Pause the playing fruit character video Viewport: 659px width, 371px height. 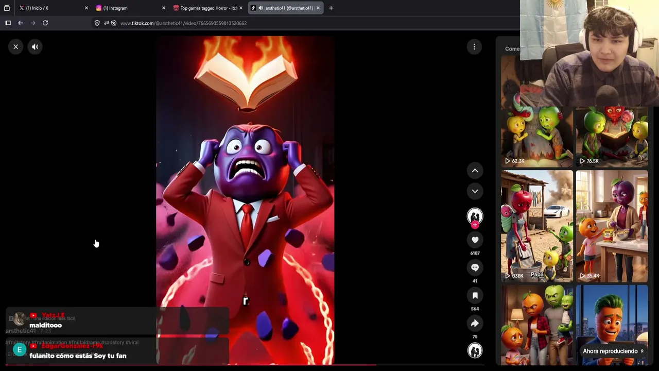pos(245,200)
